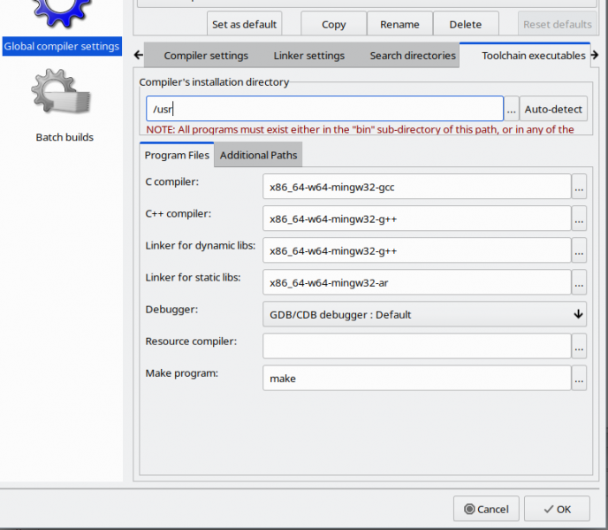Open Global compiler settings section
This screenshot has height=530, width=608.
(x=62, y=46)
